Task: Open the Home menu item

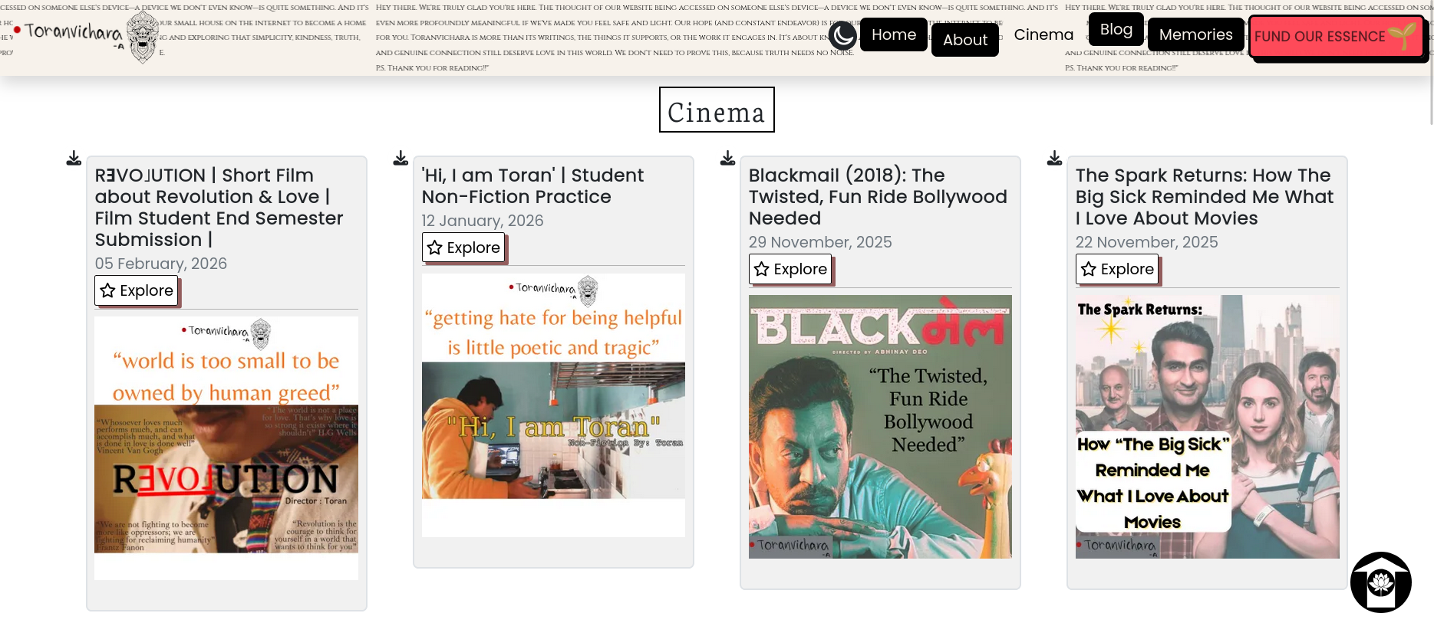Action: point(893,34)
